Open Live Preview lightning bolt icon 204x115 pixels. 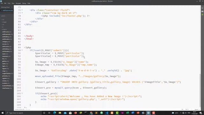[202, 8]
